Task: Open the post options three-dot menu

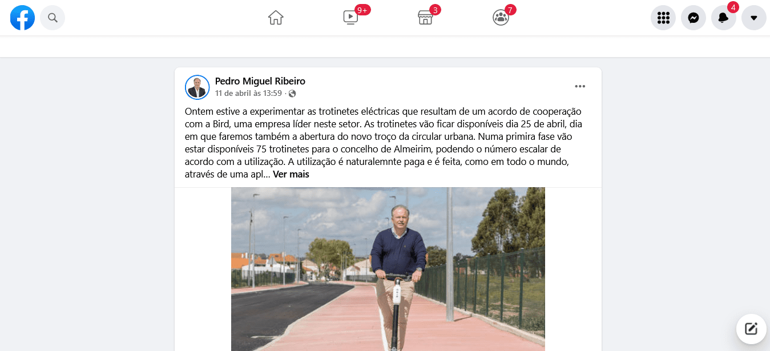Action: (x=580, y=87)
